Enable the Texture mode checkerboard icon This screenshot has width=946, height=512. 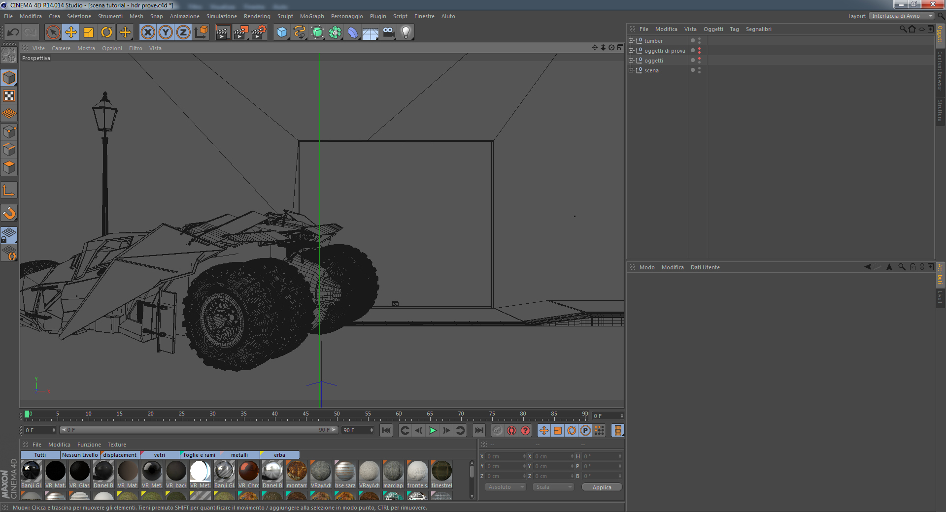9,96
